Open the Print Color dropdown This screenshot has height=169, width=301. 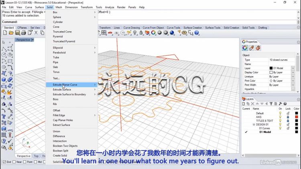(x=293, y=81)
